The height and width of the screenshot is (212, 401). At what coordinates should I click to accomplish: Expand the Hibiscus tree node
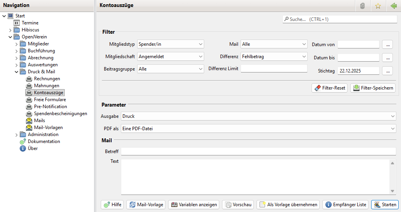[10, 30]
